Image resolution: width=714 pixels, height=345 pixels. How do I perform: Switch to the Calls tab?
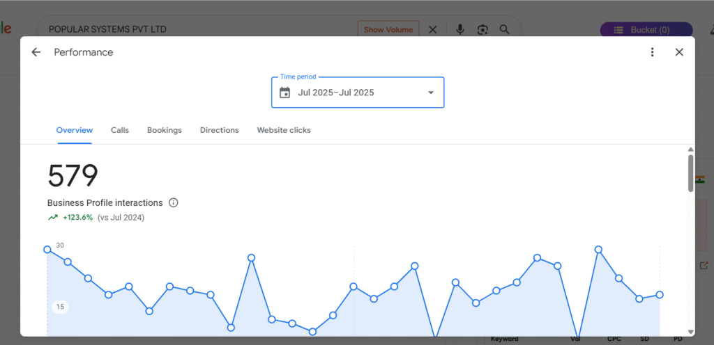point(120,130)
